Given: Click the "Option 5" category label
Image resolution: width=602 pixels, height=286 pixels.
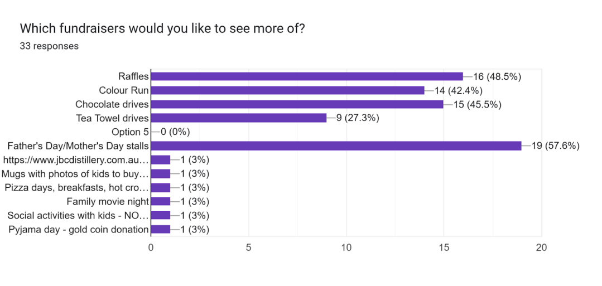Looking at the screenshot, I should point(126,132).
